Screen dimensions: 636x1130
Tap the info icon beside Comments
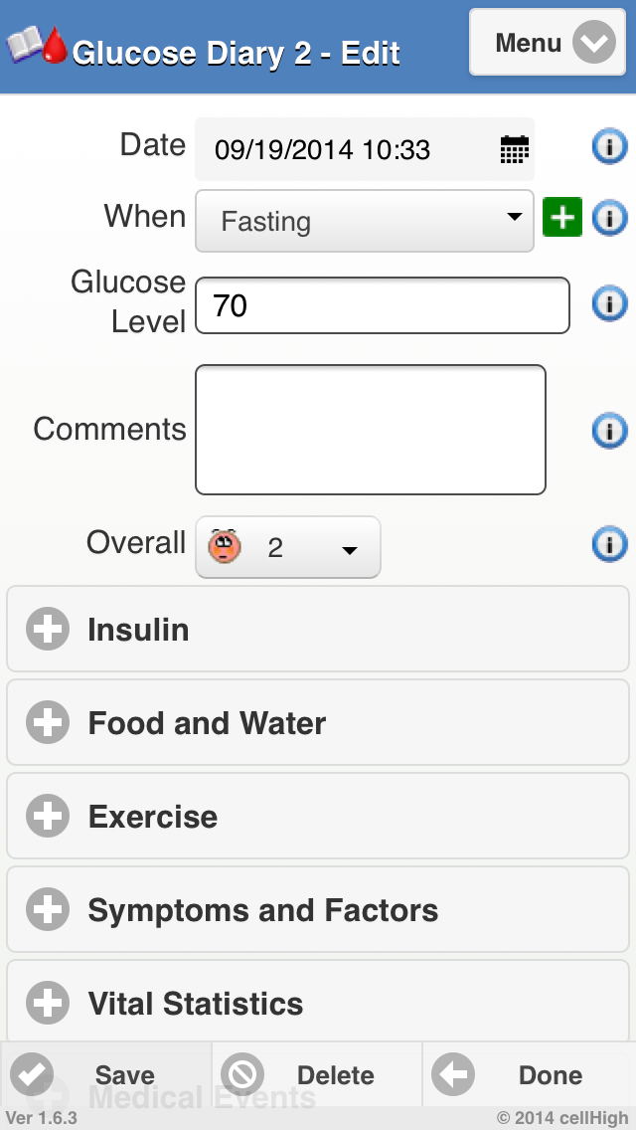609,430
